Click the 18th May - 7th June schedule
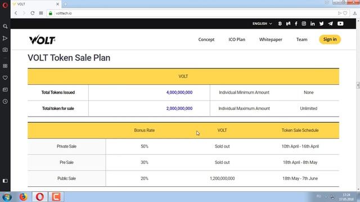360x202 pixels. pyautogui.click(x=300, y=178)
